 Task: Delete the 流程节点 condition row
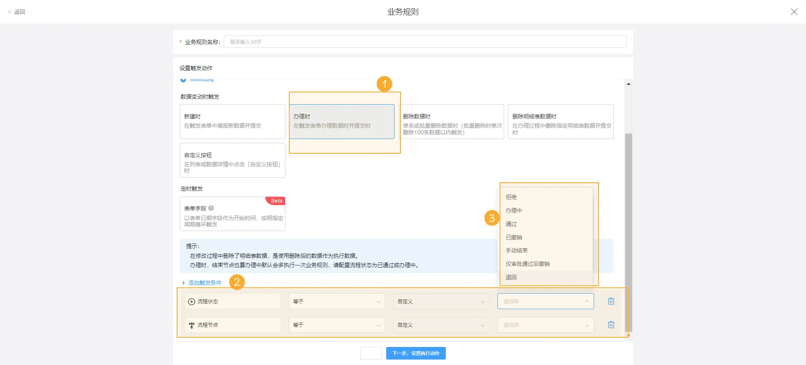(x=611, y=325)
